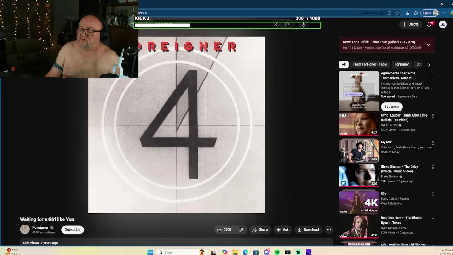
Task: Open options for the 80s playlist
Action: (x=432, y=194)
